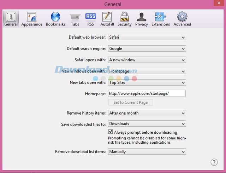This screenshot has height=173, width=226.
Task: Open the Extensions preferences pane
Action: [160, 19]
